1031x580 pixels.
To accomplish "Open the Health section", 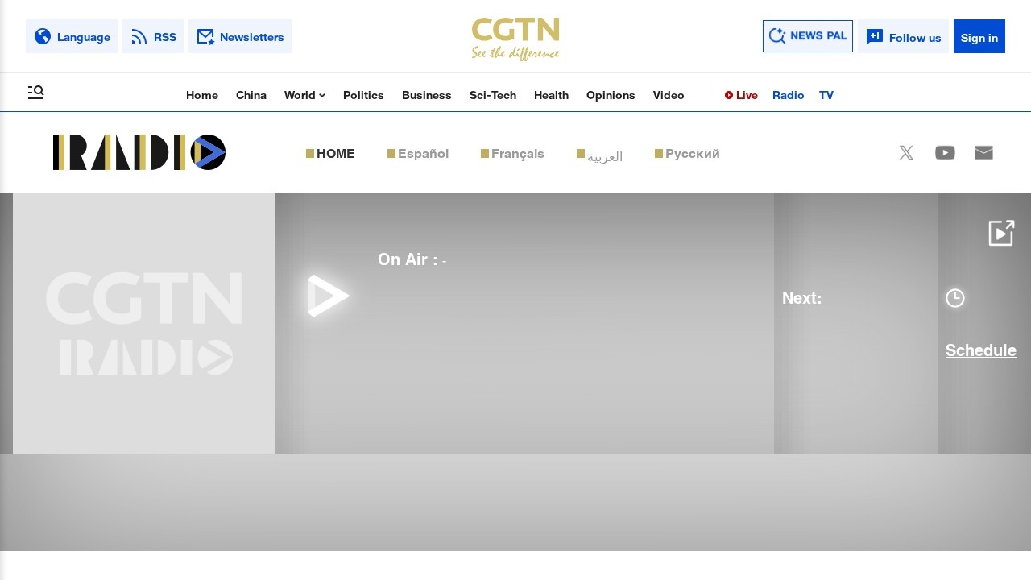I will click(551, 95).
